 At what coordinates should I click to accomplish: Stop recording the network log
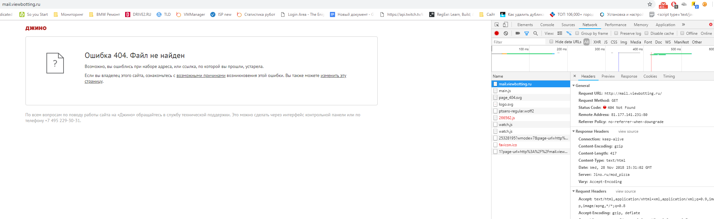[x=497, y=33]
